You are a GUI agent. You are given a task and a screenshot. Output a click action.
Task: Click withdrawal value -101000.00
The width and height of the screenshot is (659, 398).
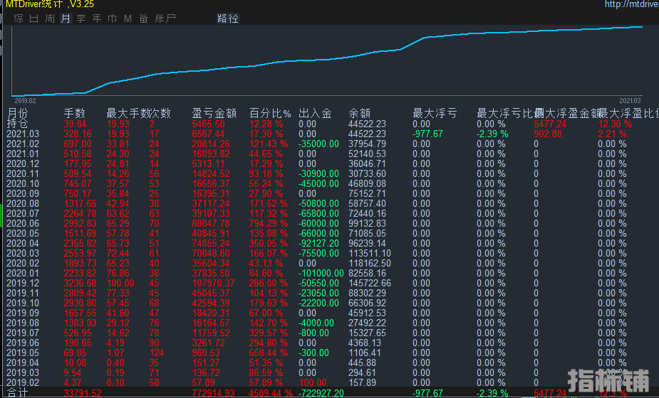(321, 273)
